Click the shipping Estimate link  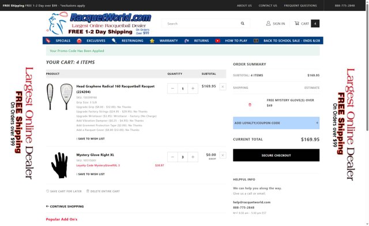click(x=312, y=88)
